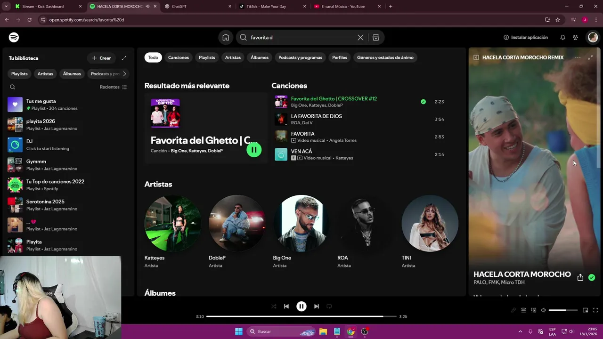The width and height of the screenshot is (603, 339).
Task: Open the Home icon button
Action: (226, 37)
